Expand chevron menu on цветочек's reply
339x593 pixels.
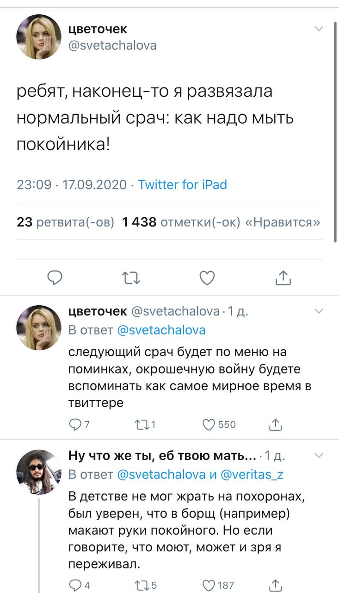pos(319,310)
